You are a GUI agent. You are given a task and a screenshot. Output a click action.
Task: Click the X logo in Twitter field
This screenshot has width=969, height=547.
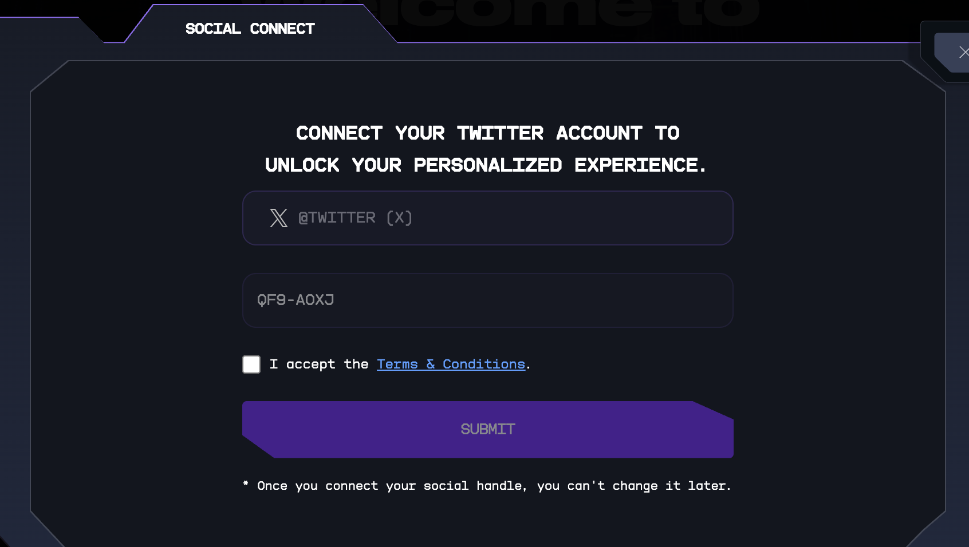coord(279,218)
